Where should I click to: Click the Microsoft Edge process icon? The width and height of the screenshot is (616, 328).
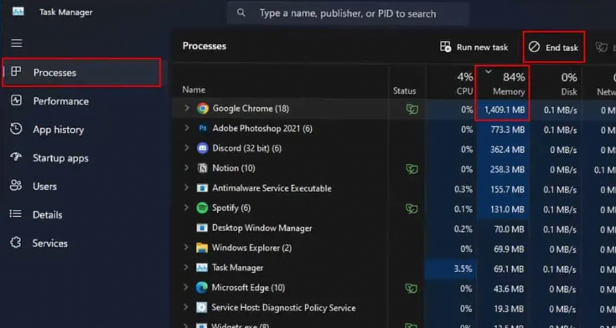click(x=201, y=288)
